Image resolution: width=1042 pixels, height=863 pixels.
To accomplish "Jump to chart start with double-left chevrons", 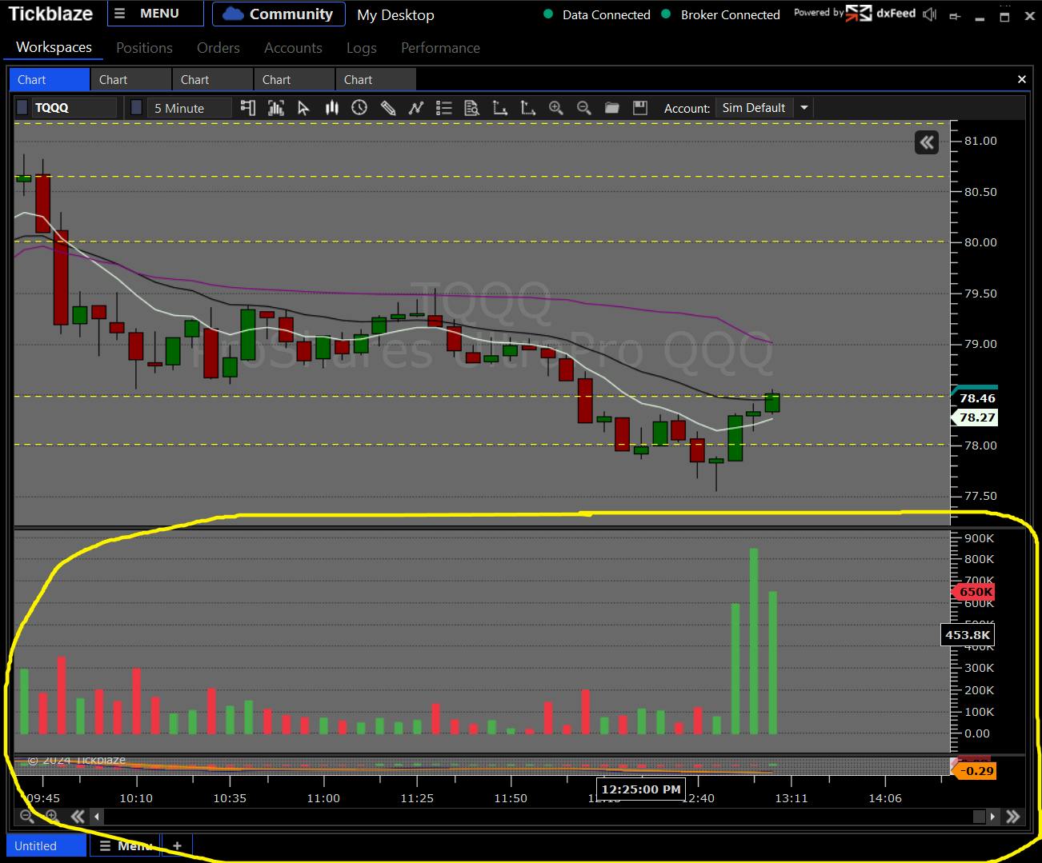I will 78,817.
